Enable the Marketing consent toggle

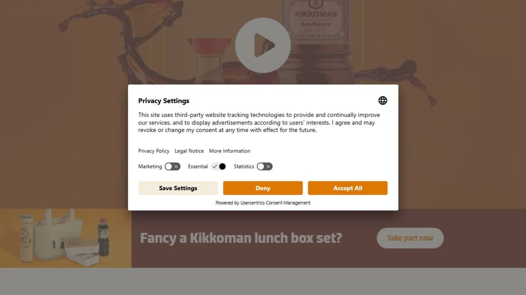173,167
